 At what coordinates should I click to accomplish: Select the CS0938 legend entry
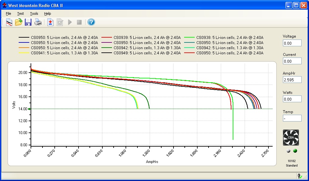coord(224,38)
